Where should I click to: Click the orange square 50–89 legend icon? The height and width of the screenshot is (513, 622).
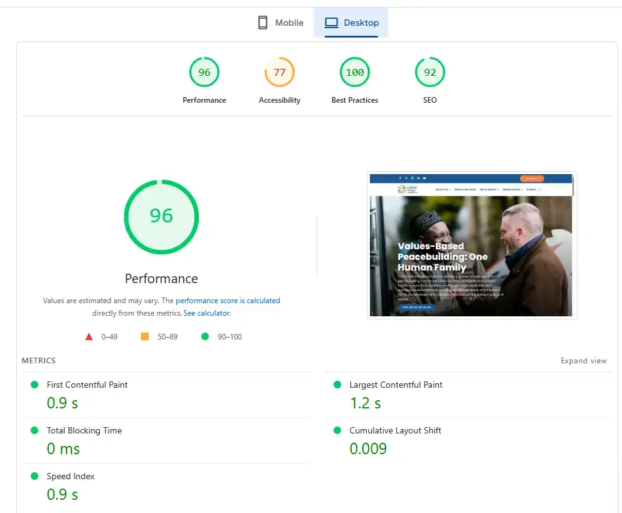coord(145,337)
